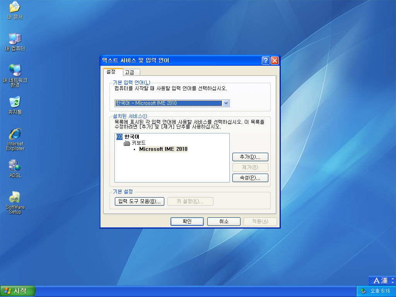Open the 내 문서 desktop icon
The height and width of the screenshot is (297, 396).
tap(15, 10)
